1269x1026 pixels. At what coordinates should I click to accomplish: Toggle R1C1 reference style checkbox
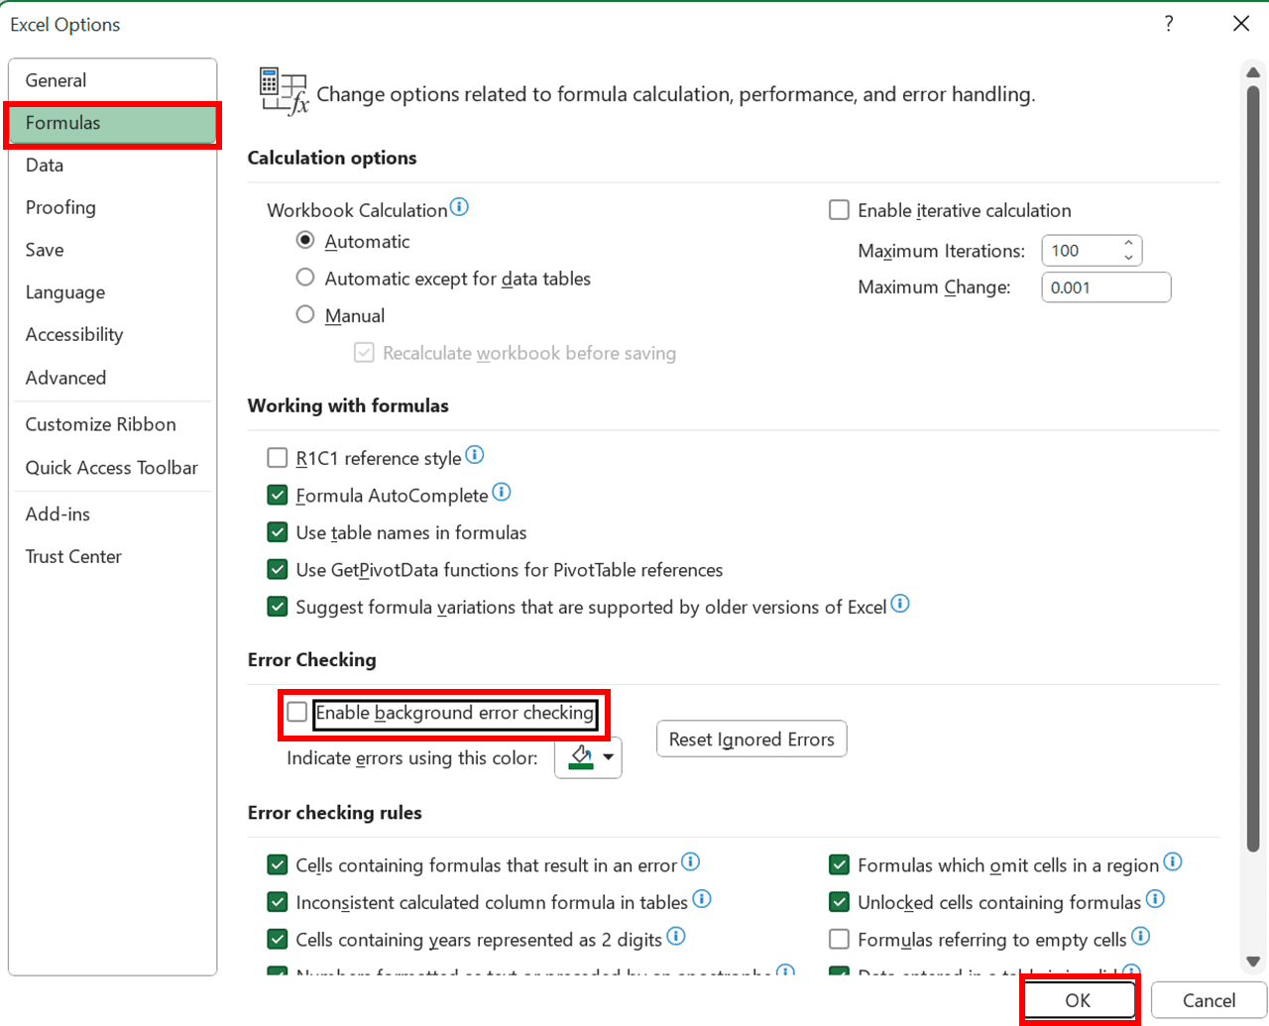278,458
